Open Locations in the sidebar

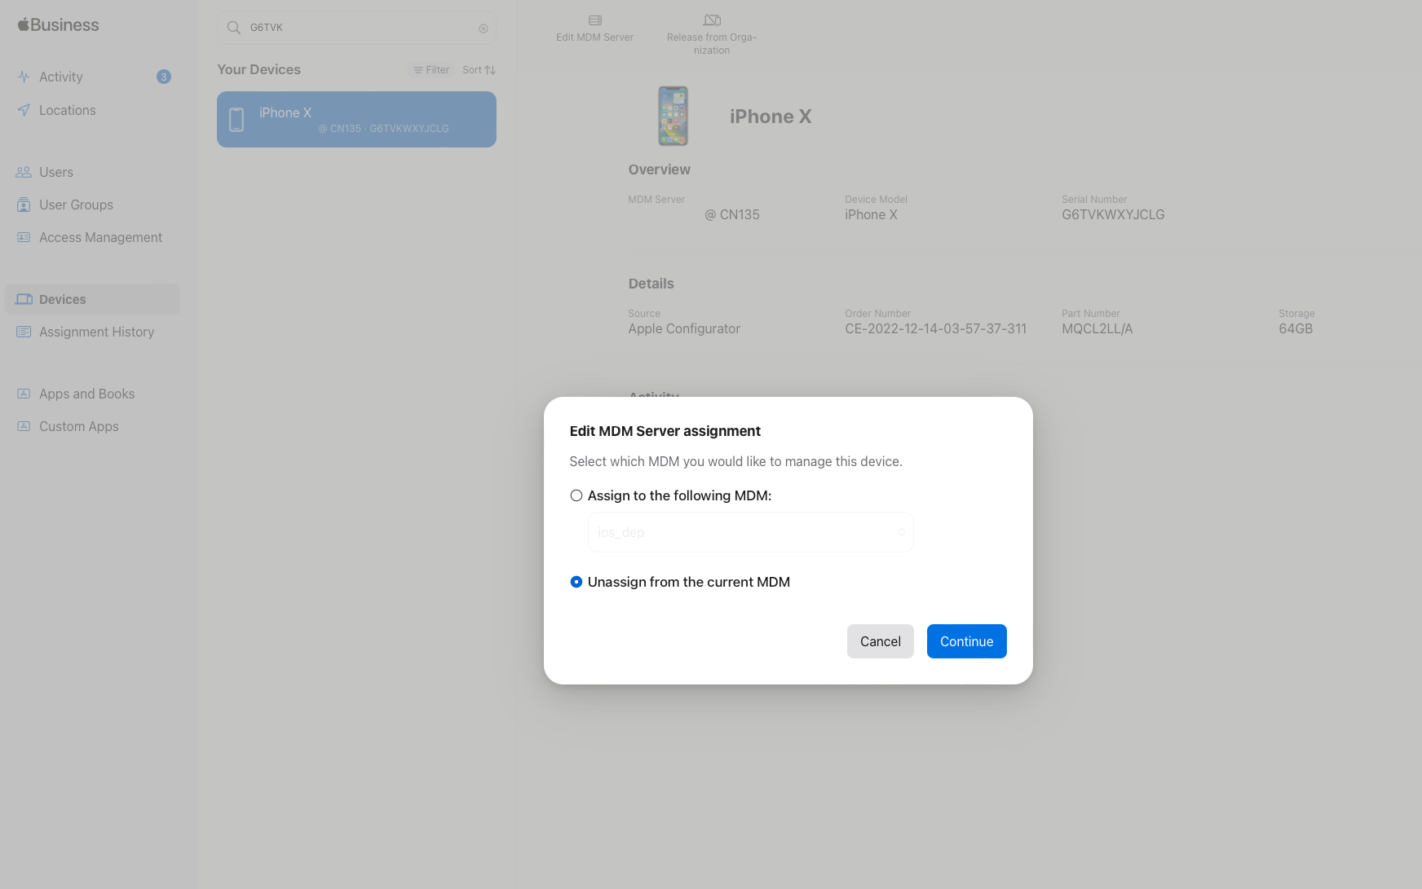point(92,110)
